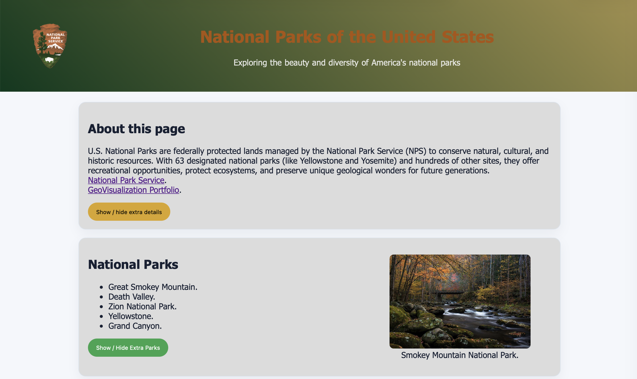Image resolution: width=637 pixels, height=379 pixels.
Task: Select the Yellowstone list item
Action: pos(131,316)
